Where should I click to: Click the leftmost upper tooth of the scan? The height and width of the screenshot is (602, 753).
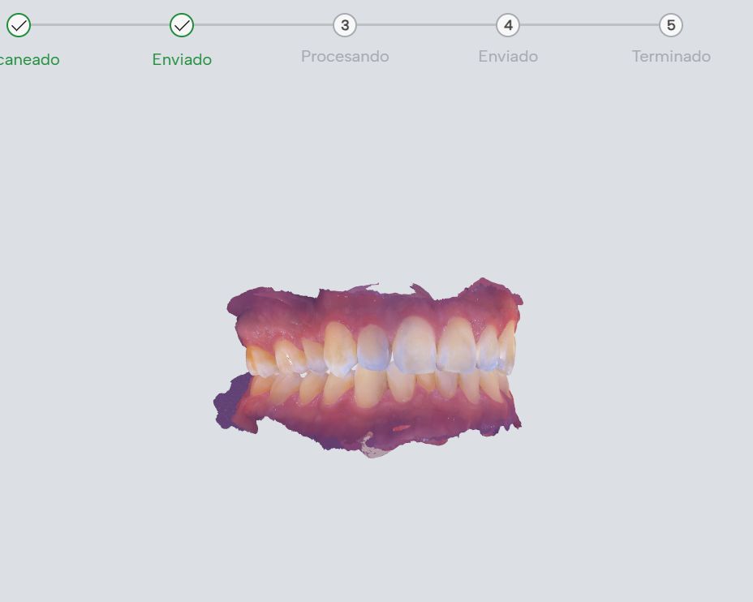(260, 361)
